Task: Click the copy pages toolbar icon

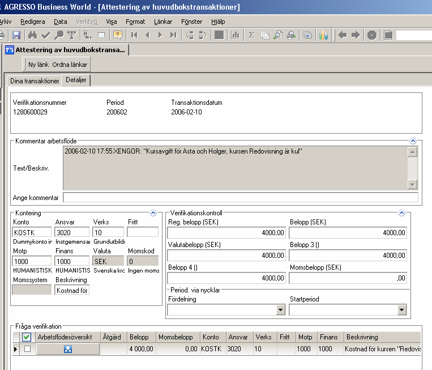Action: click(x=265, y=35)
